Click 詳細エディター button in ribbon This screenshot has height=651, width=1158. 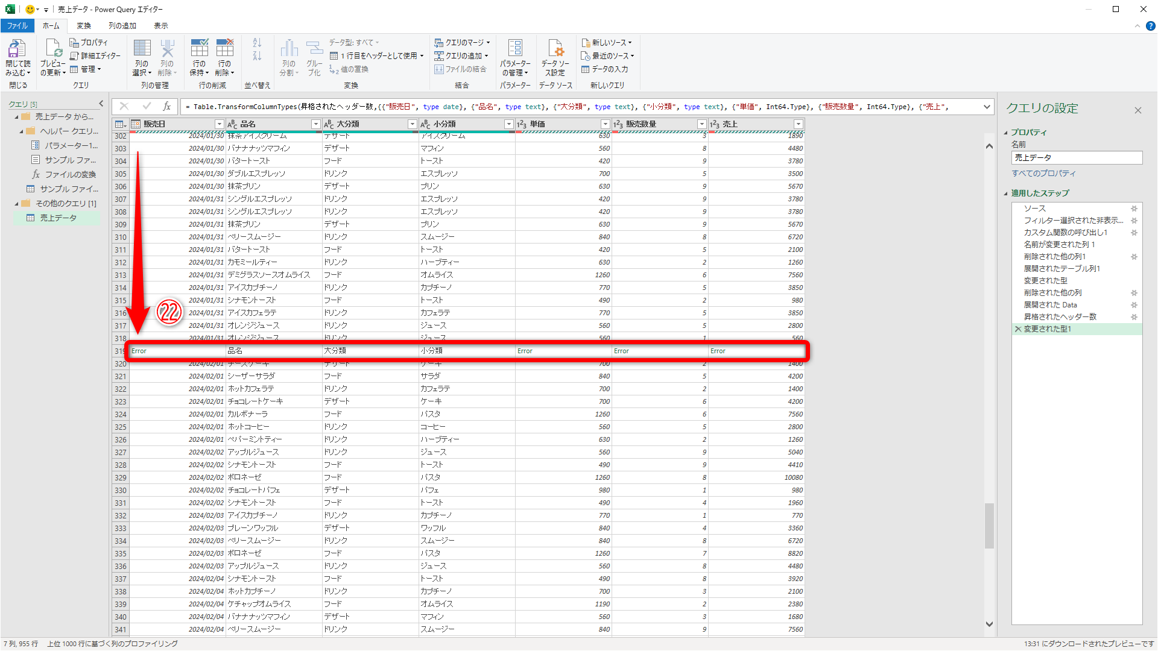95,56
